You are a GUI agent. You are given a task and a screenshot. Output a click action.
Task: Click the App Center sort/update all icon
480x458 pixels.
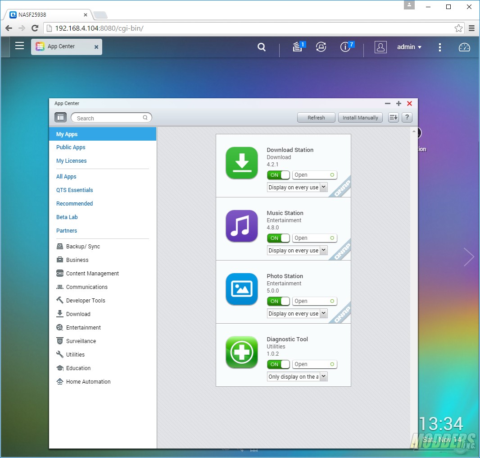click(394, 117)
